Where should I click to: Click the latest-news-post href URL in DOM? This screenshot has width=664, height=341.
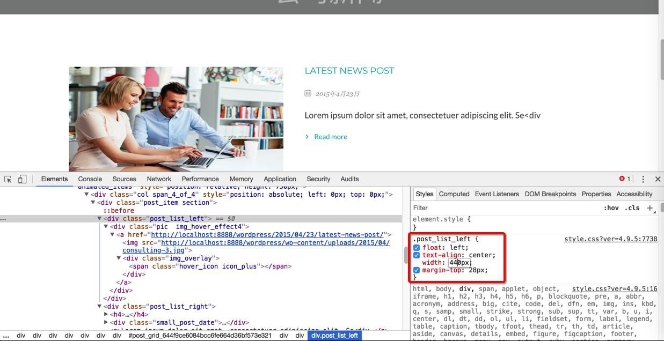pos(267,235)
